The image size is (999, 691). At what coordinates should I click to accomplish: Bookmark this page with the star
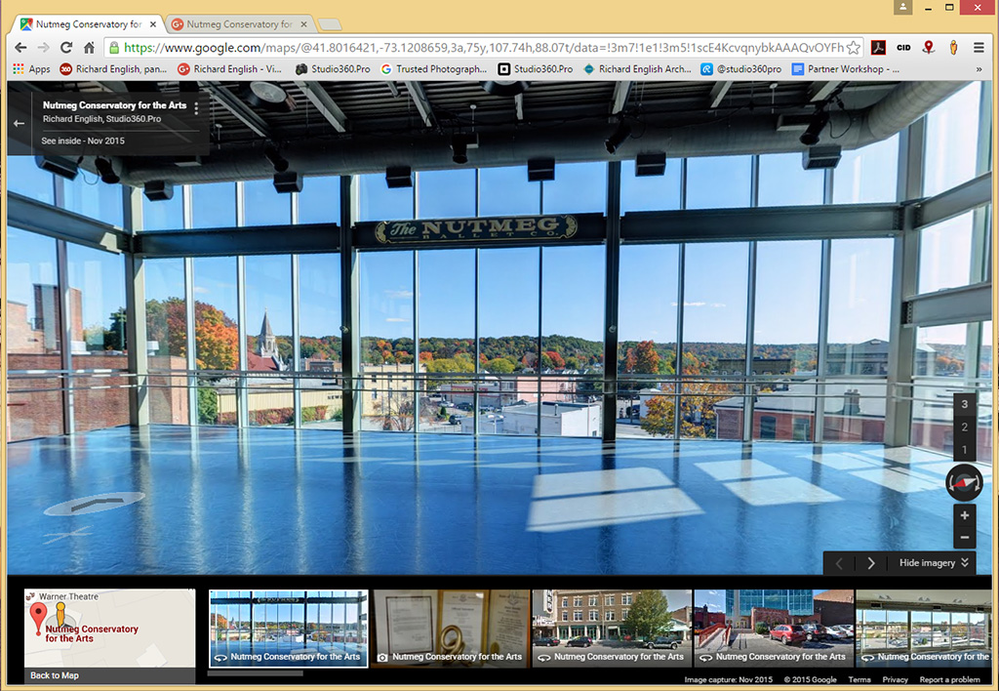[x=853, y=48]
